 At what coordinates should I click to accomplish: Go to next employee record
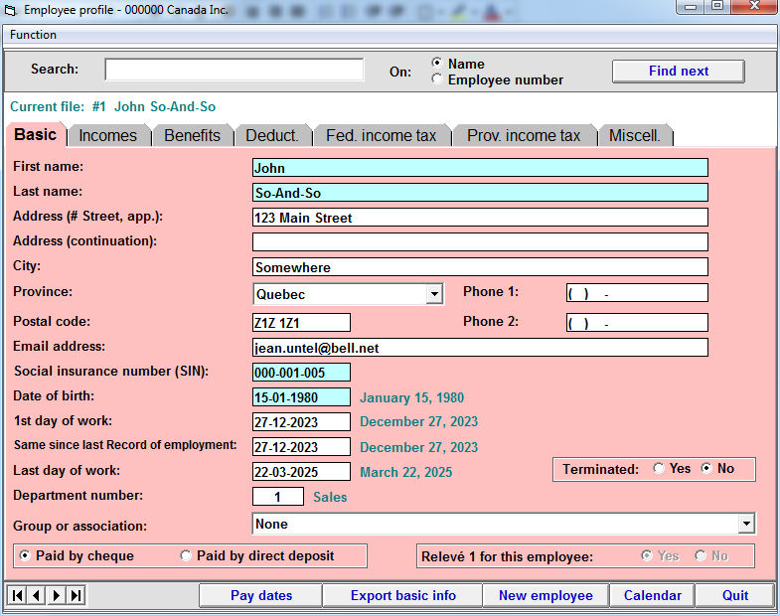coord(57,595)
